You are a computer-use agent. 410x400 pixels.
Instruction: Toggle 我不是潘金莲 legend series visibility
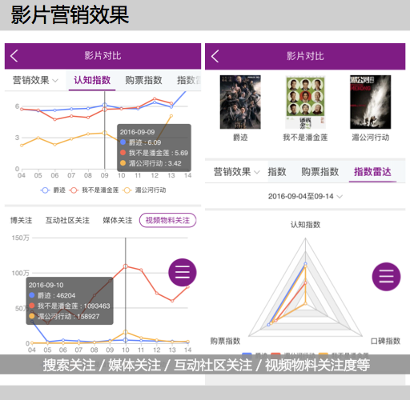click(94, 190)
